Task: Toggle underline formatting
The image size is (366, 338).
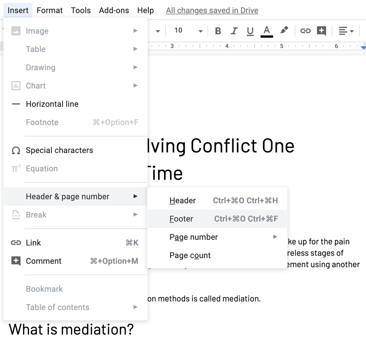Action: [250, 30]
